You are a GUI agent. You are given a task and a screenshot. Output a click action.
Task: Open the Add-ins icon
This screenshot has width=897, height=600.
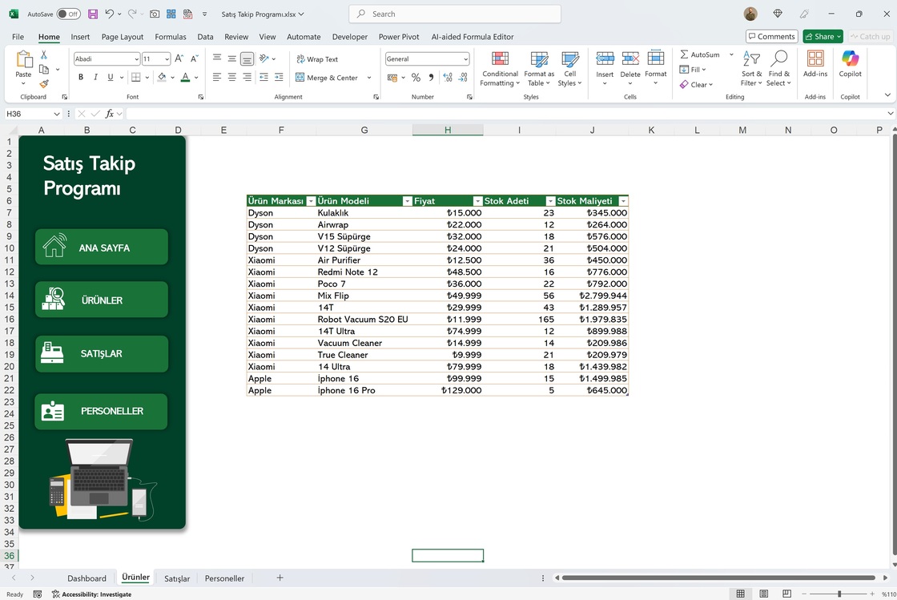(x=815, y=63)
